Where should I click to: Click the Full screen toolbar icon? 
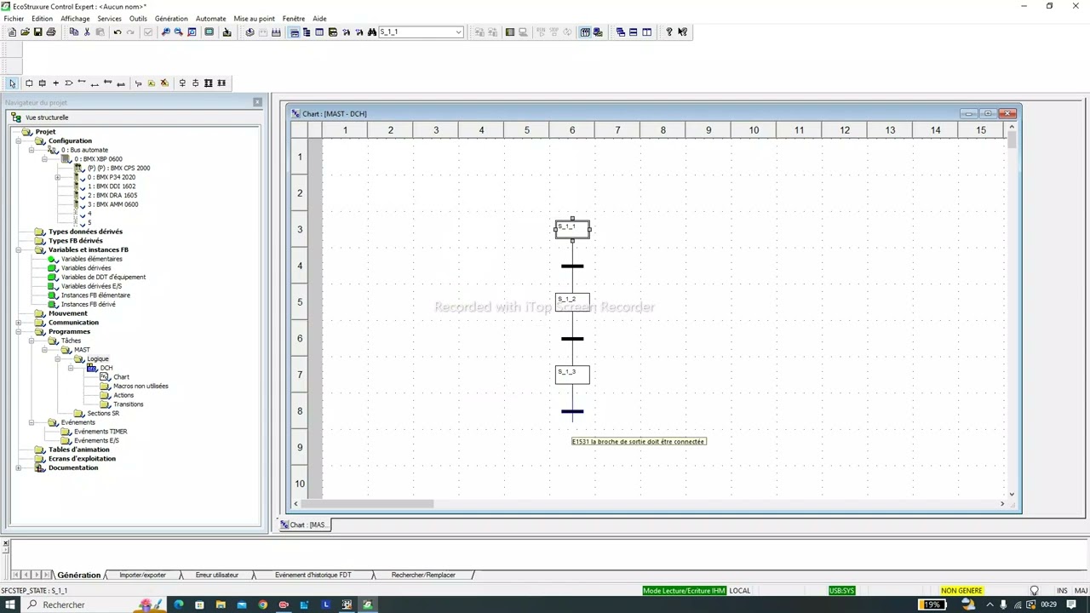[209, 32]
